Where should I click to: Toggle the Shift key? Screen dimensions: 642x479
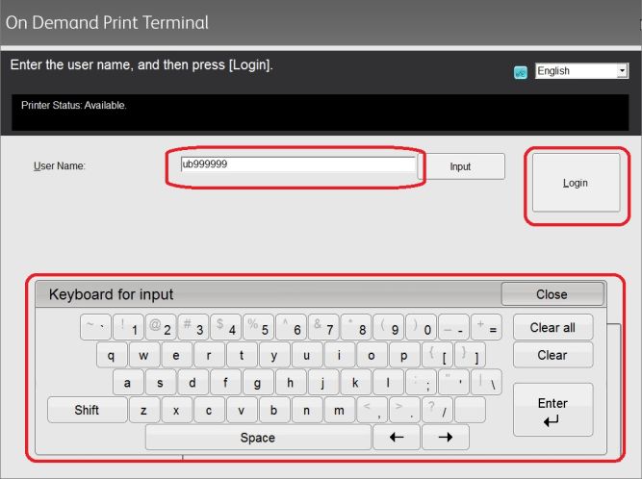click(87, 410)
